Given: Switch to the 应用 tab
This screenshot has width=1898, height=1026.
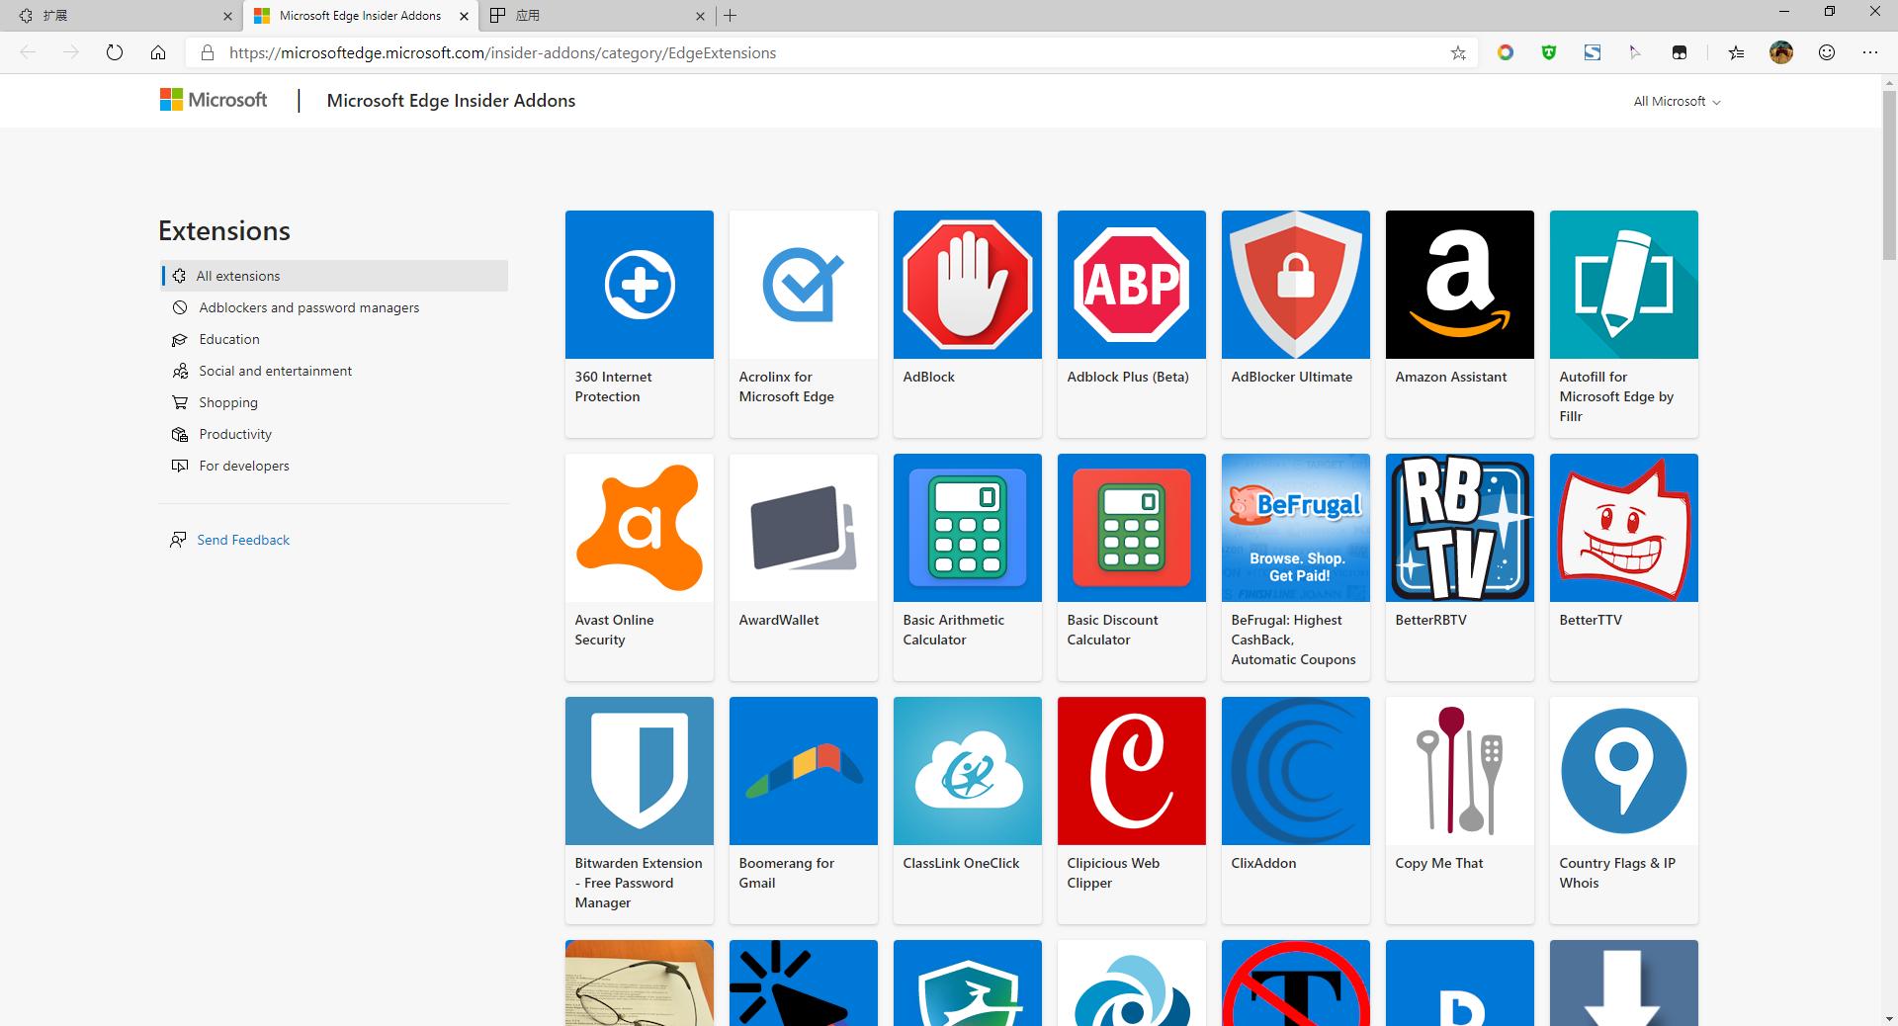Looking at the screenshot, I should pos(597,16).
